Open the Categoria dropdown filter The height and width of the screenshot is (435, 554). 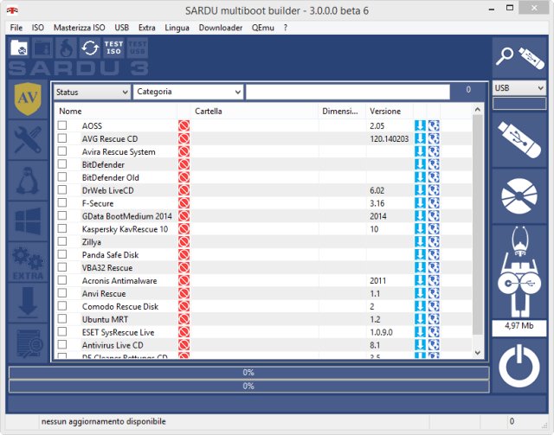tap(188, 93)
